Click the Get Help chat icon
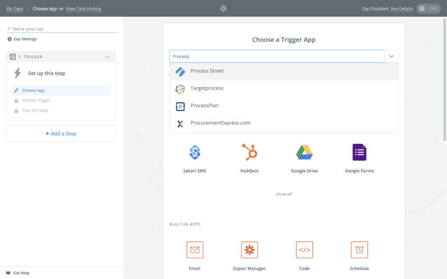This screenshot has height=279, width=447. [x=8, y=273]
